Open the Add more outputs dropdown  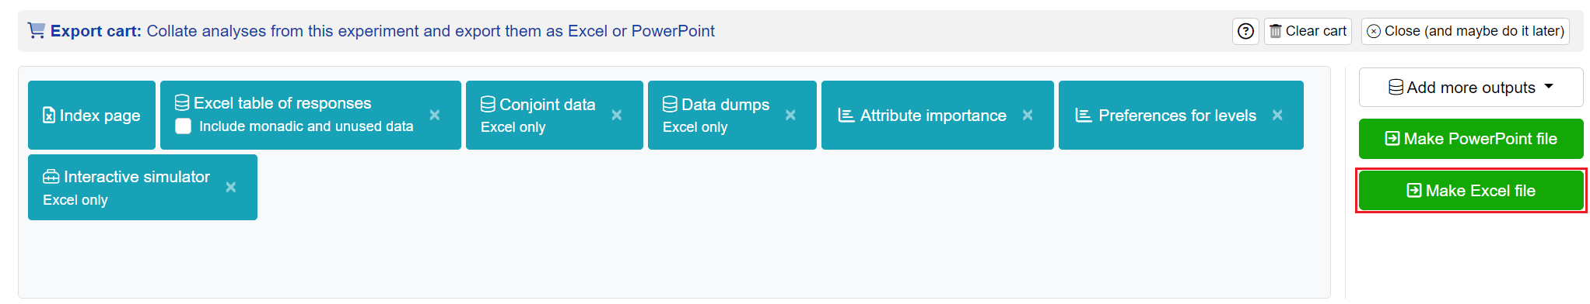point(1471,88)
